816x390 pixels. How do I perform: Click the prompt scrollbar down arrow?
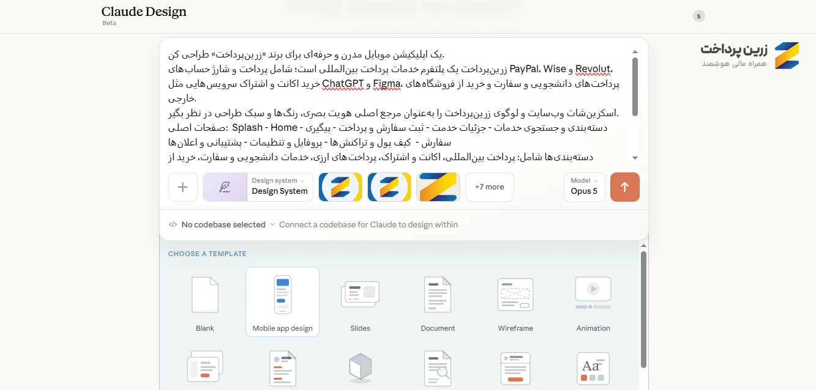coord(635,158)
